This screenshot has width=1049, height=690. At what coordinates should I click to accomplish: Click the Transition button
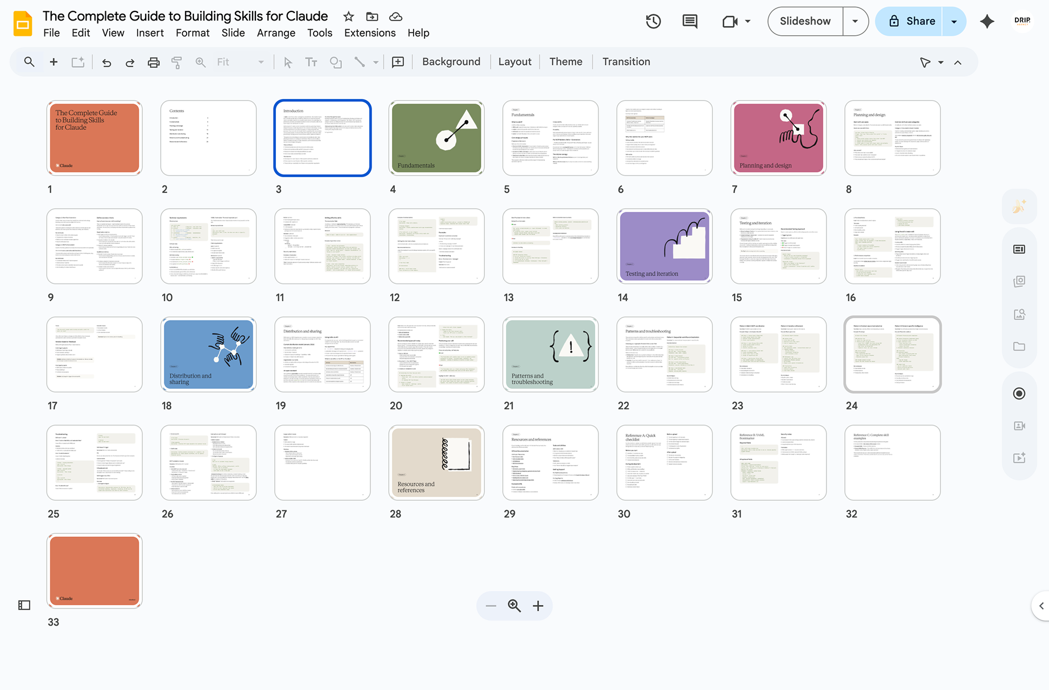pyautogui.click(x=626, y=61)
